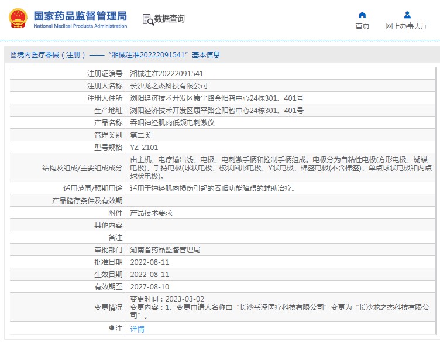This screenshot has width=440, height=342.
Task: Click the national emblem logo
Action: click(17, 19)
